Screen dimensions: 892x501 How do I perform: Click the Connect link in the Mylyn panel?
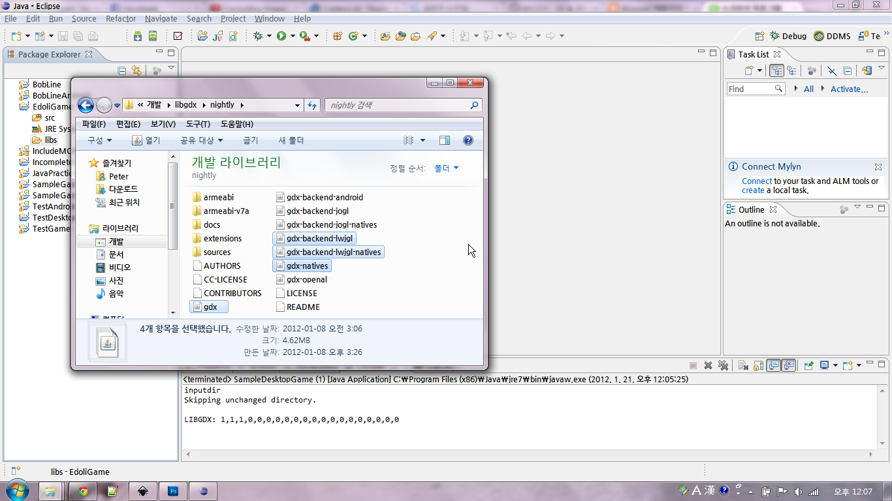[757, 181]
